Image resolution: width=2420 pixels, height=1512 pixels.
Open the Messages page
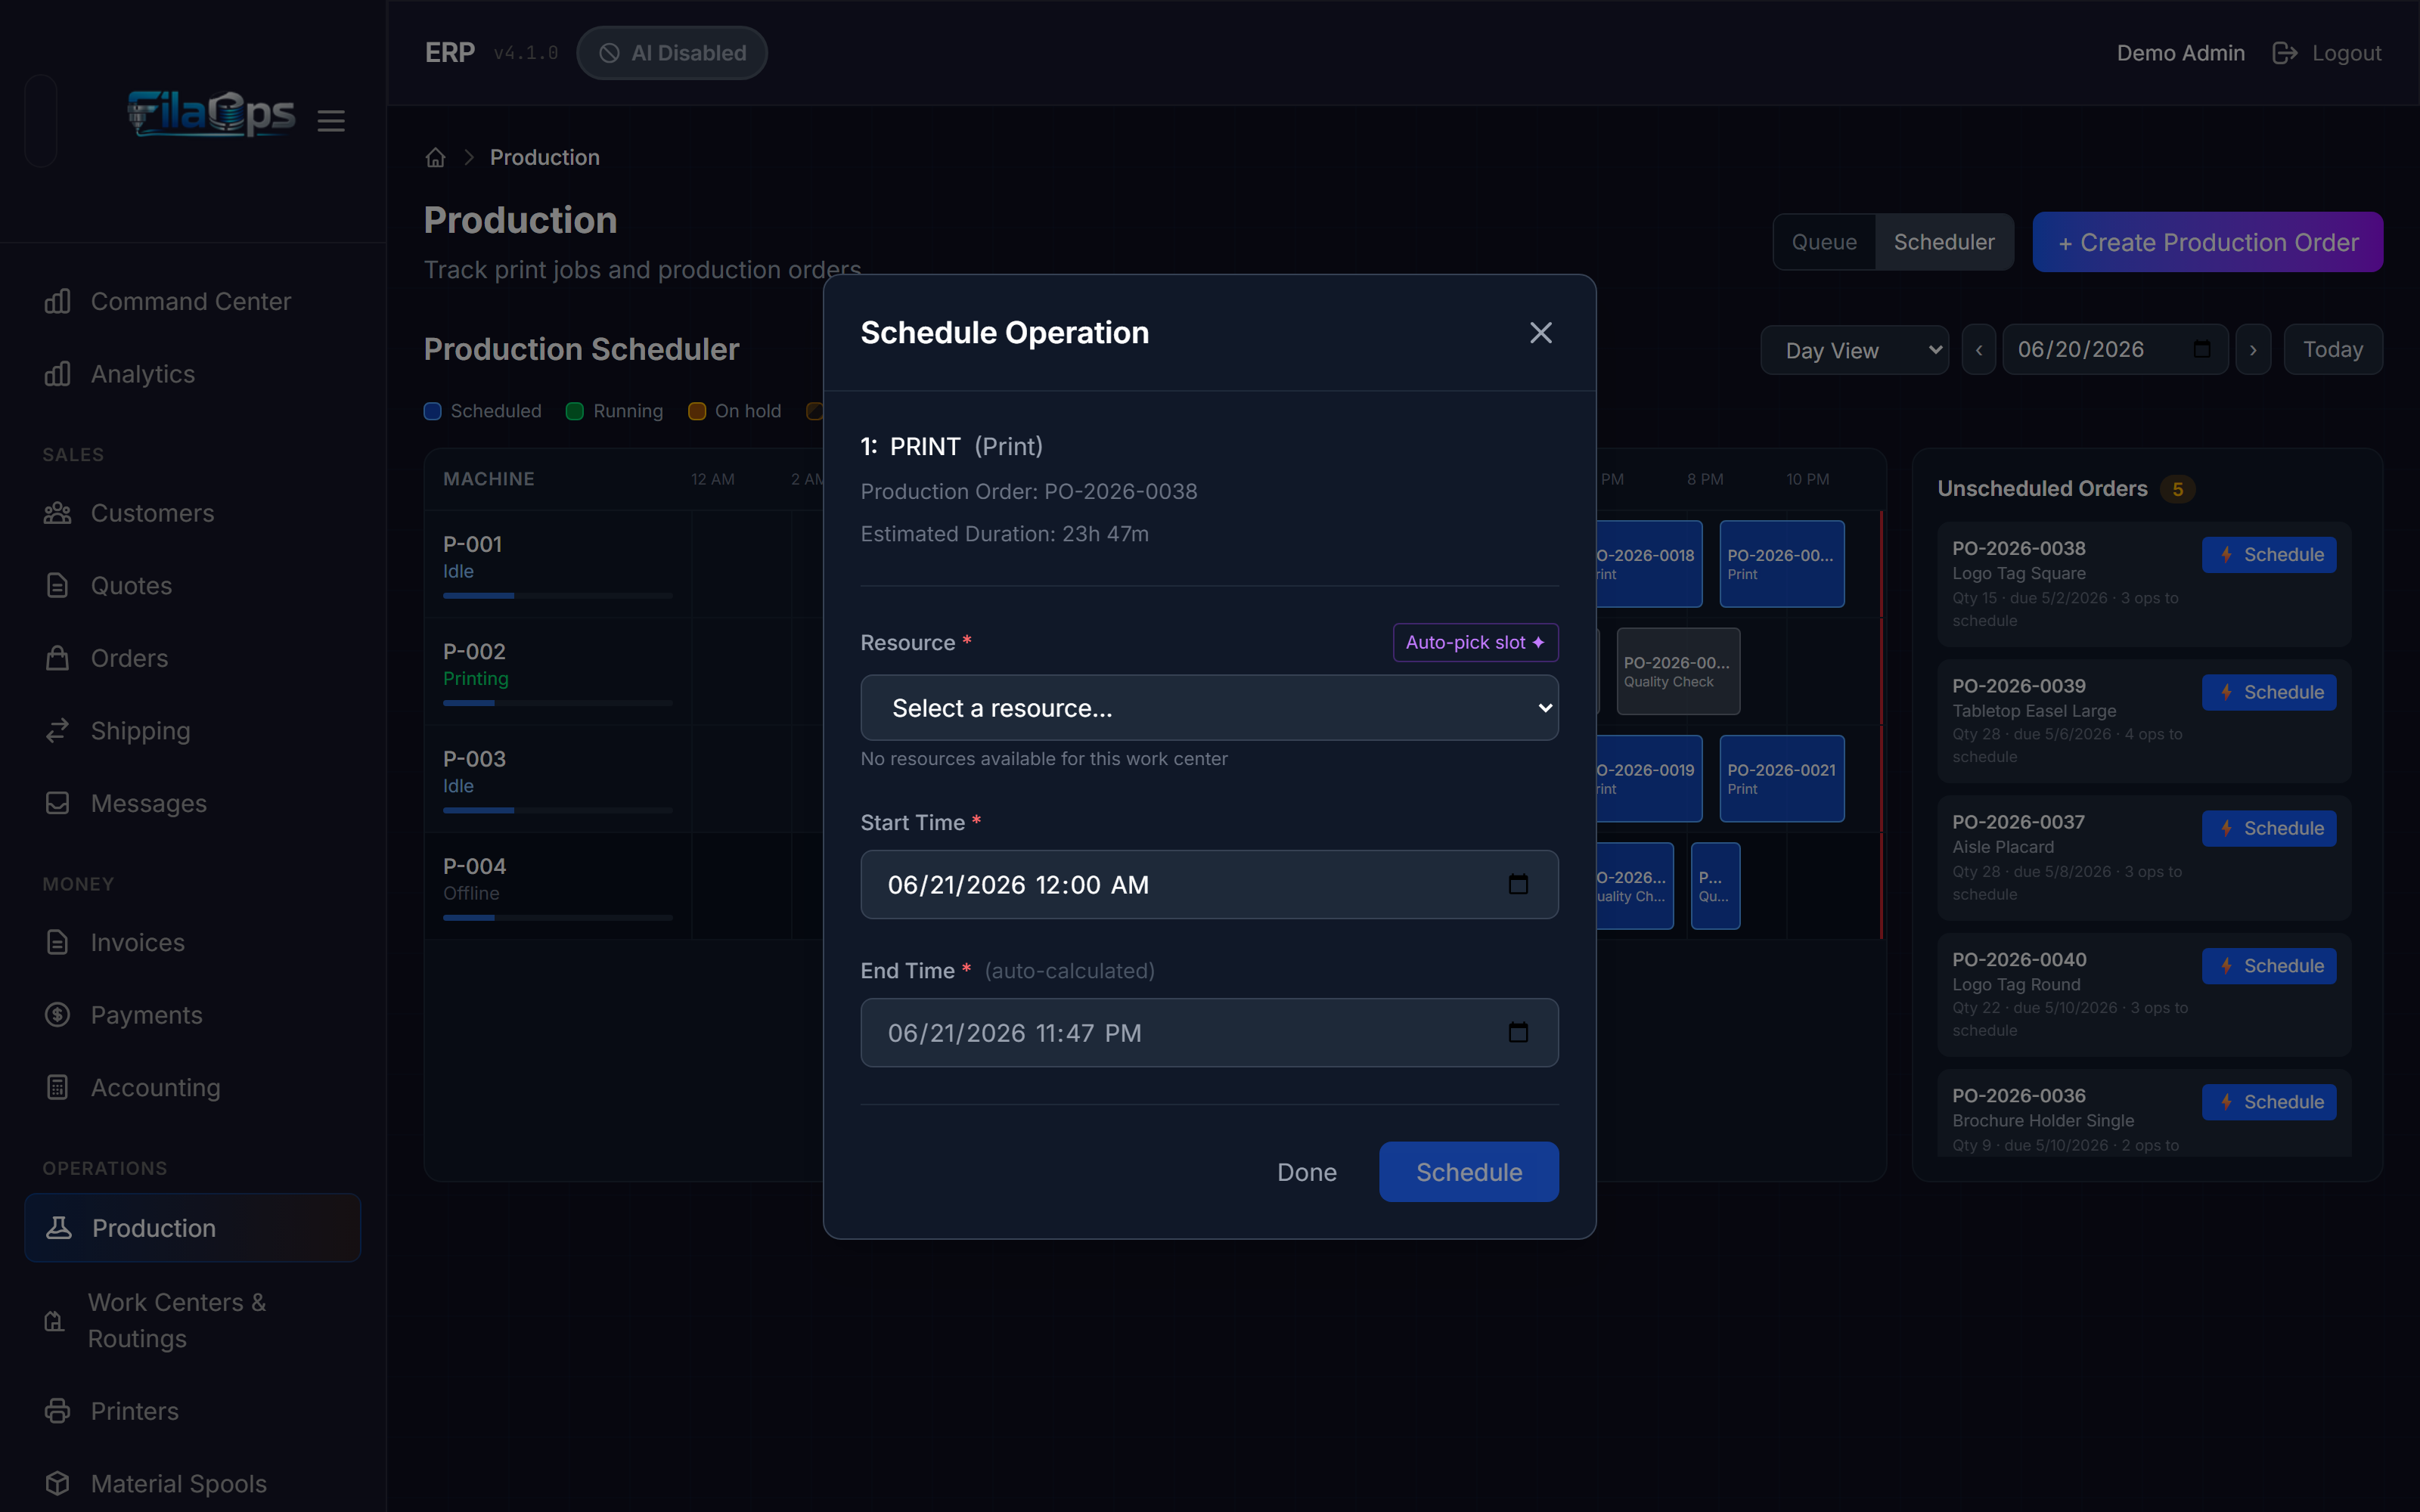[x=192, y=803]
